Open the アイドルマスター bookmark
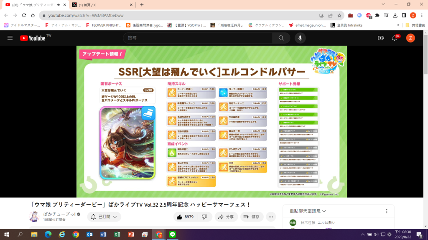 (x=22, y=25)
